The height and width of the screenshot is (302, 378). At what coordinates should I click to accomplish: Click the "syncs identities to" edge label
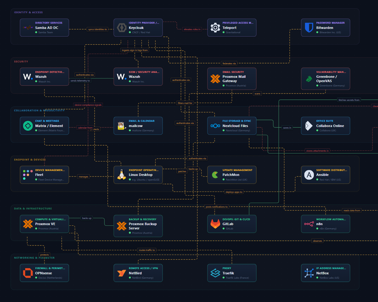coord(97,29)
